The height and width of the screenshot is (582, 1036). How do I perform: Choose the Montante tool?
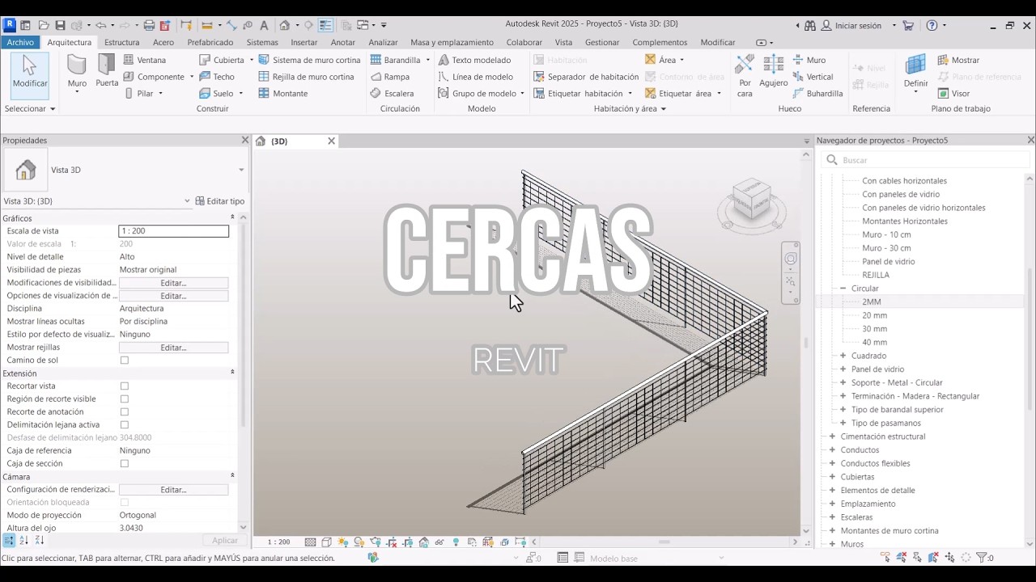pos(283,94)
